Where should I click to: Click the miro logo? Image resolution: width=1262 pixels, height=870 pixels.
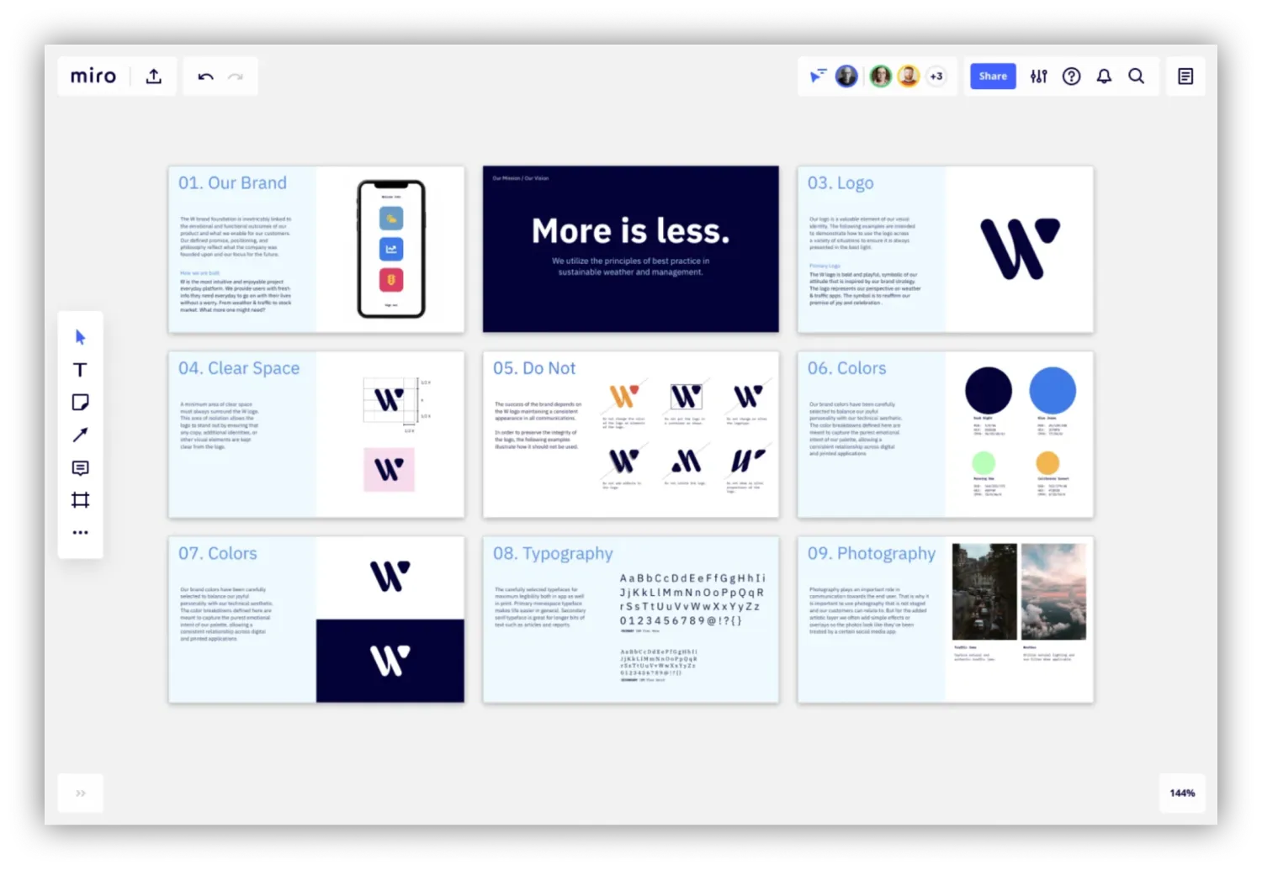click(x=93, y=76)
